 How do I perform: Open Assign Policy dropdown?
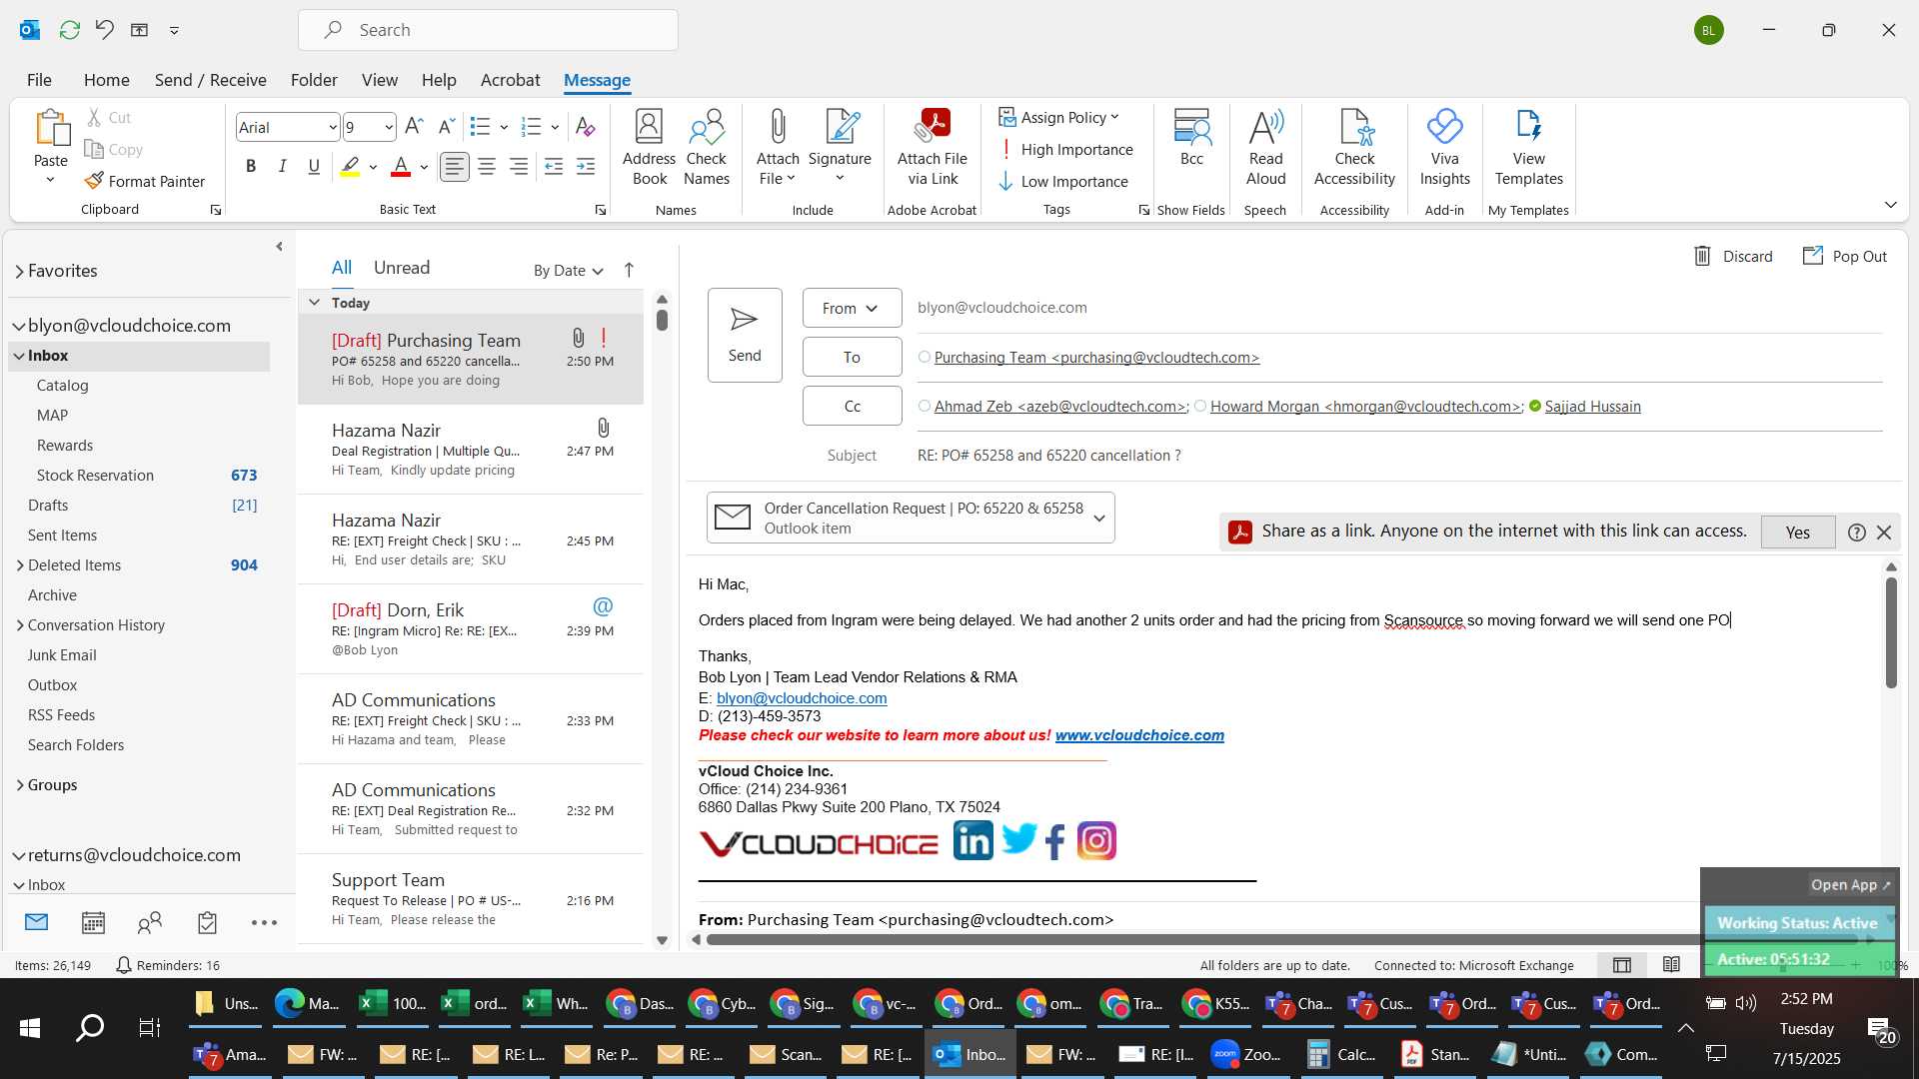tap(1058, 117)
